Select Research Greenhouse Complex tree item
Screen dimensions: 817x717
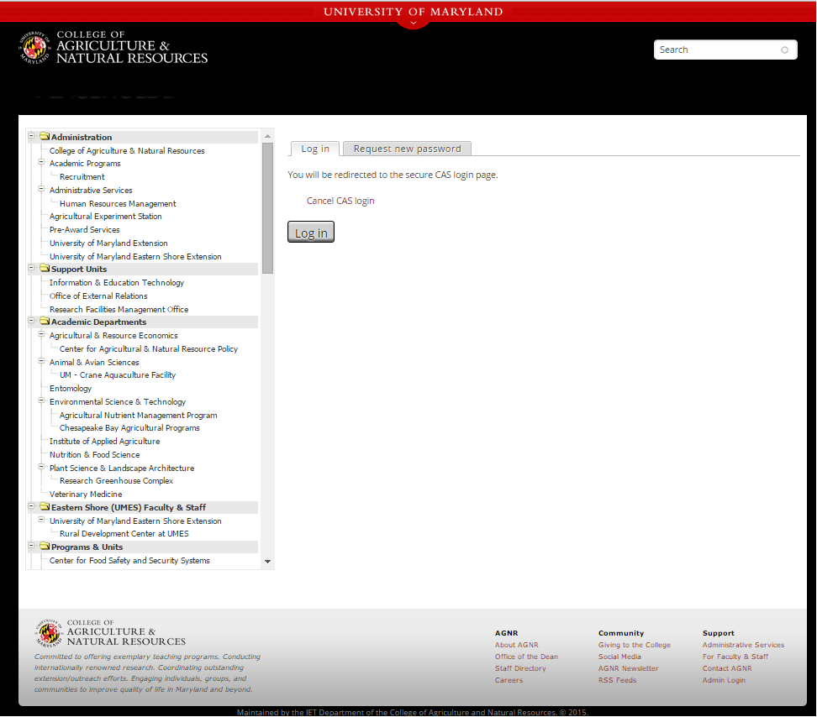116,481
